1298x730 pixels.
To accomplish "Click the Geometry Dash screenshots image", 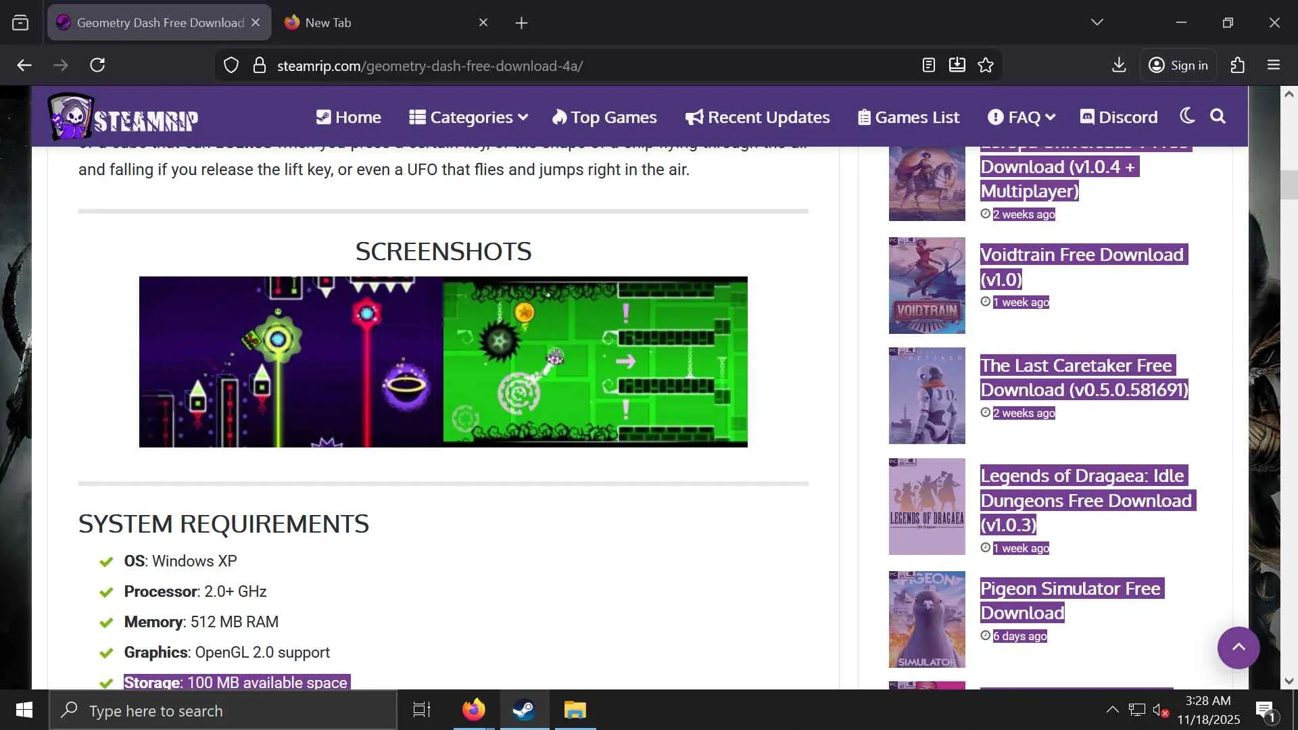I will click(443, 362).
